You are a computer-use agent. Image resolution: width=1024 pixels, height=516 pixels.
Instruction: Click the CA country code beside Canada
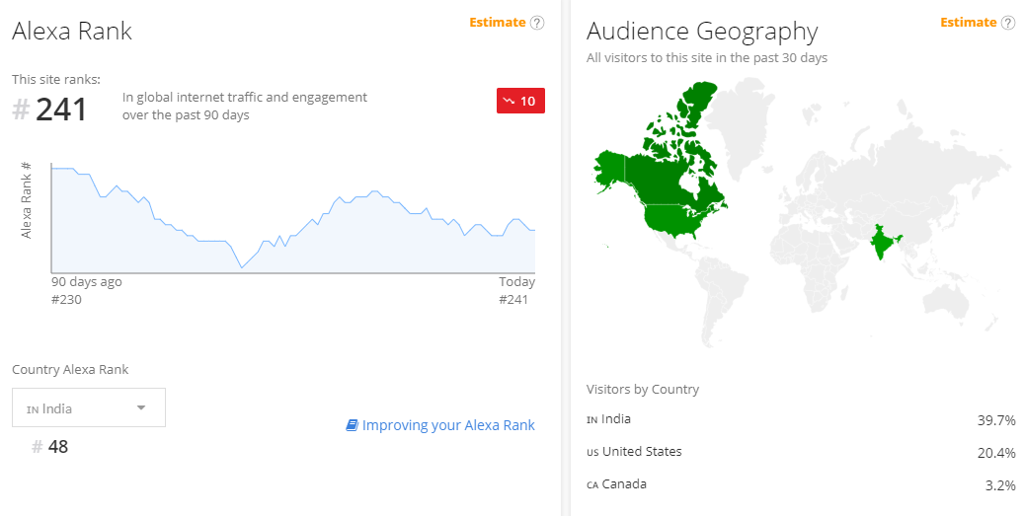pyautogui.click(x=592, y=485)
